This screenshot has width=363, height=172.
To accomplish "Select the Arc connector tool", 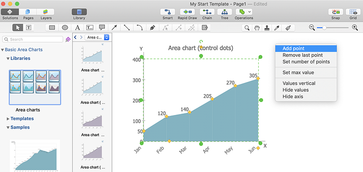I will tap(139, 28).
